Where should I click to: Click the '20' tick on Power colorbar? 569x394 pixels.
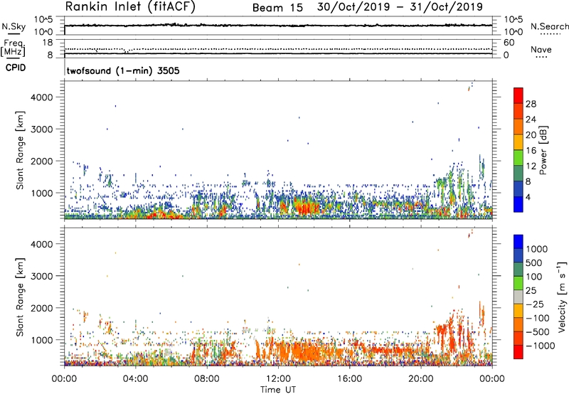pyautogui.click(x=531, y=135)
